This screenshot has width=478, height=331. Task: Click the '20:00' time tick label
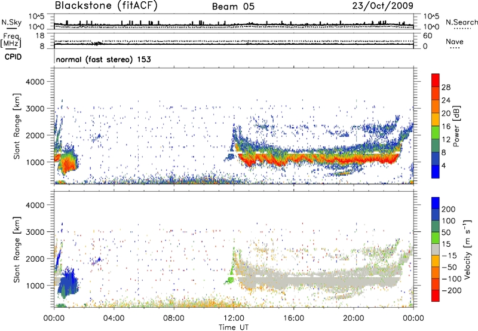354,318
